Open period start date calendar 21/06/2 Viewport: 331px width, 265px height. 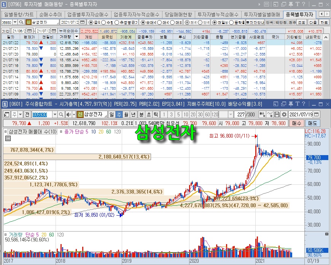tap(30, 31)
